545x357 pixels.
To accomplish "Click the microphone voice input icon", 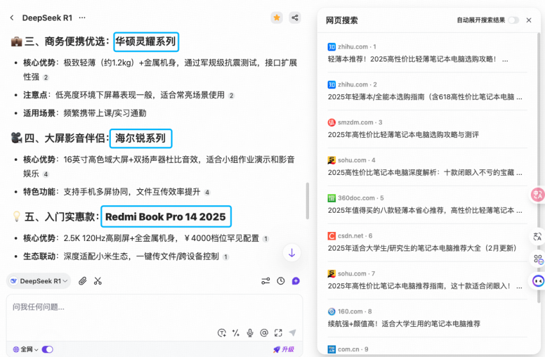I will [250, 333].
